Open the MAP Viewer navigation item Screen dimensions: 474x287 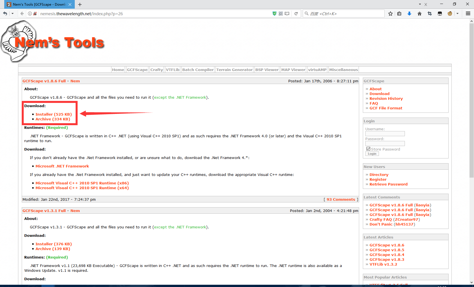[x=293, y=70]
